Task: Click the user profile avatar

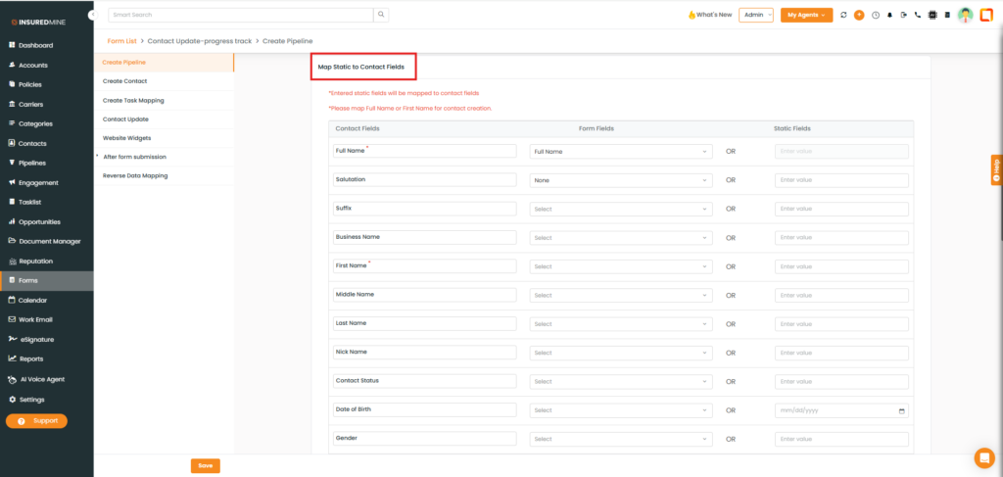Action: (x=965, y=15)
